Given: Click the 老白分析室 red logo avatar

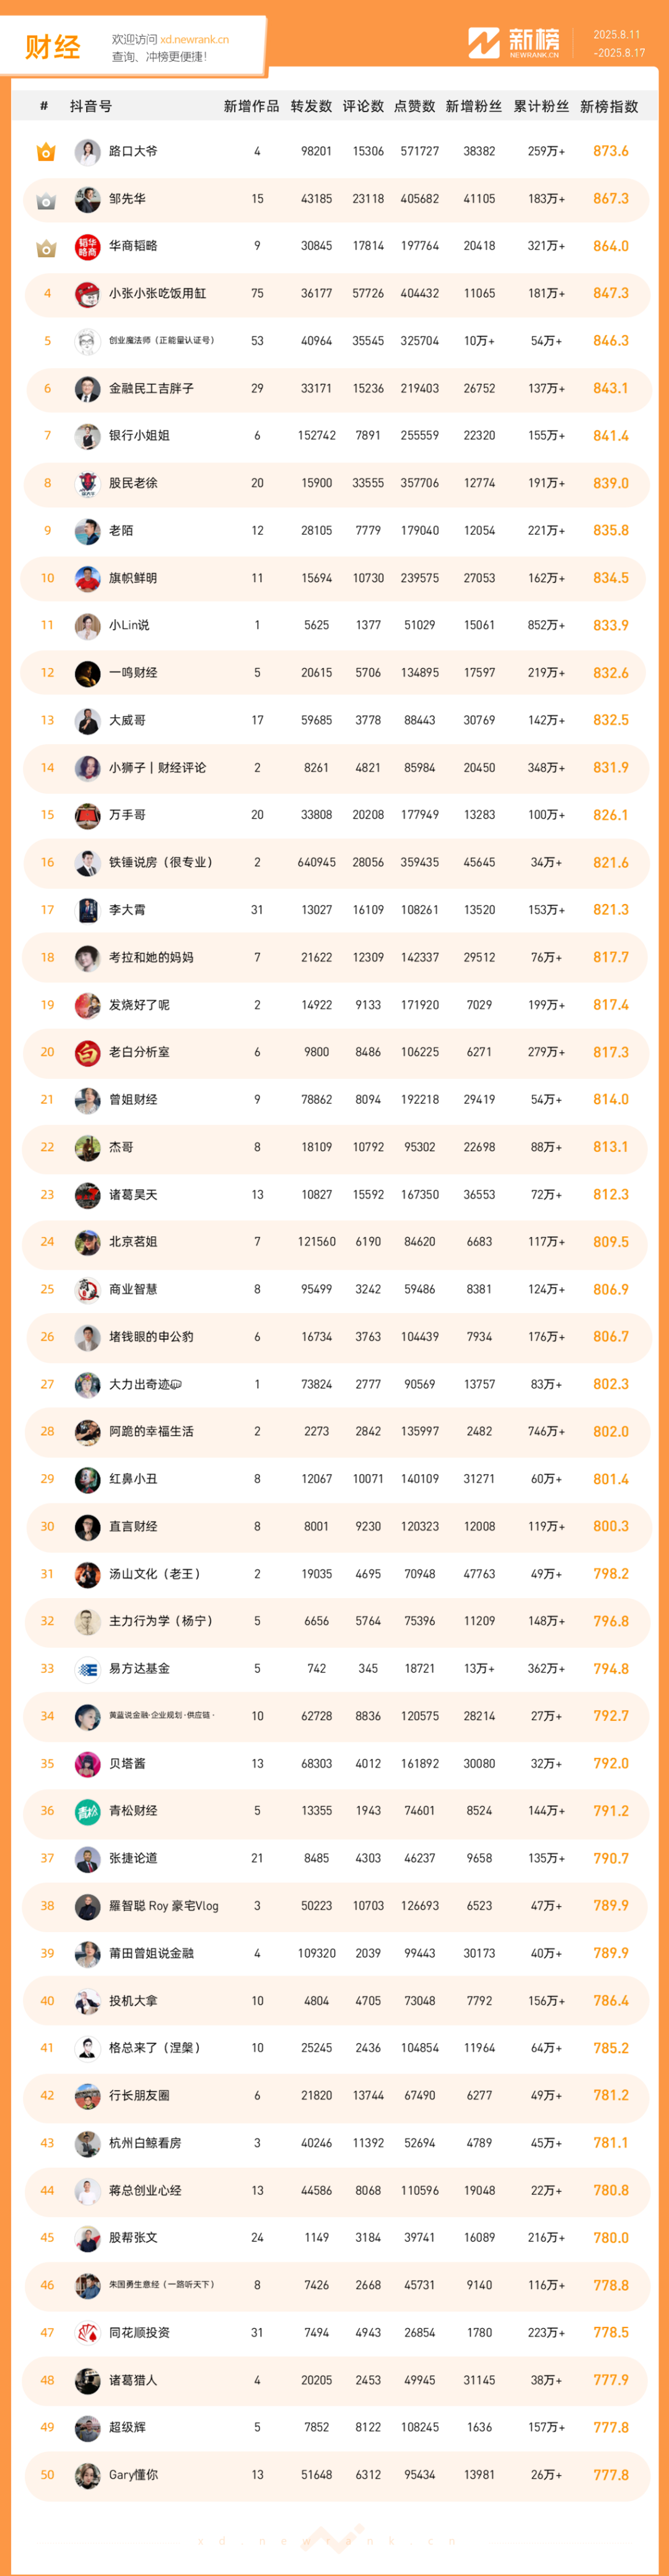Looking at the screenshot, I should click(88, 1052).
